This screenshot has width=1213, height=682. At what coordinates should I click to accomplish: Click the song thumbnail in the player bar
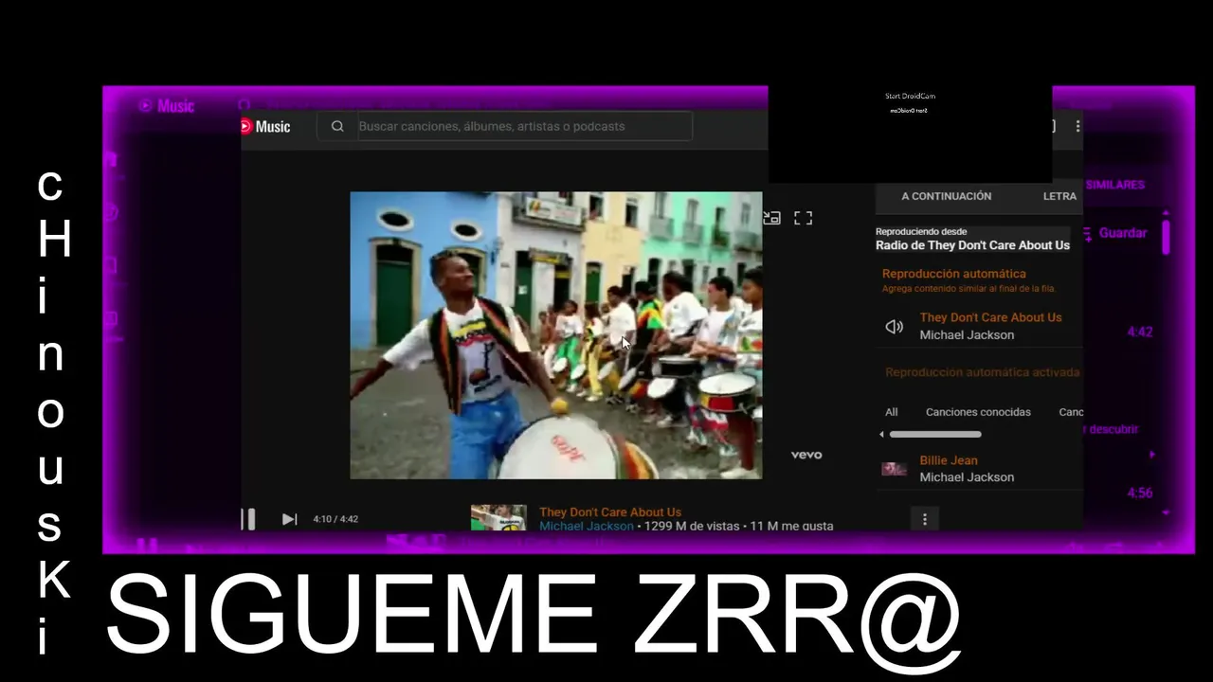(498, 517)
